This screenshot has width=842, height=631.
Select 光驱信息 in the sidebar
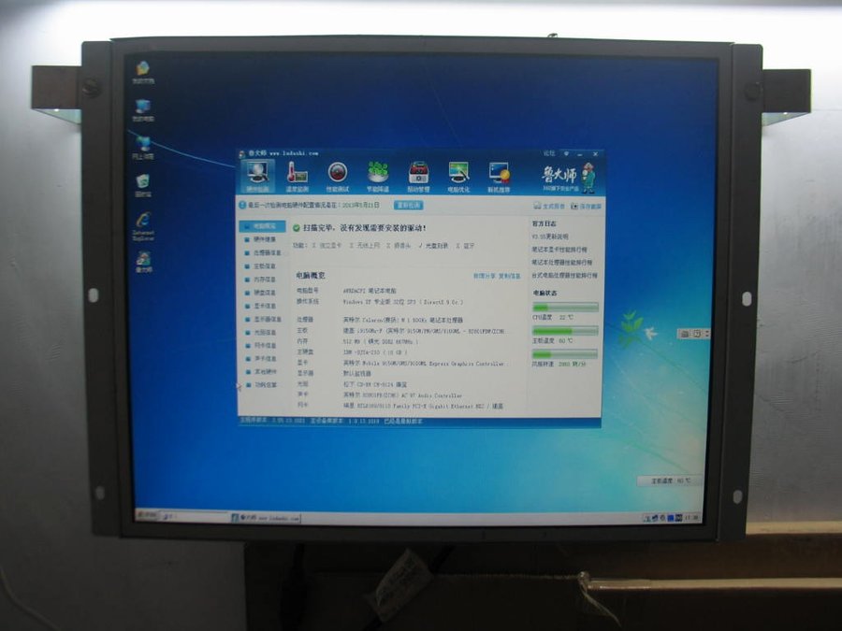tap(262, 332)
